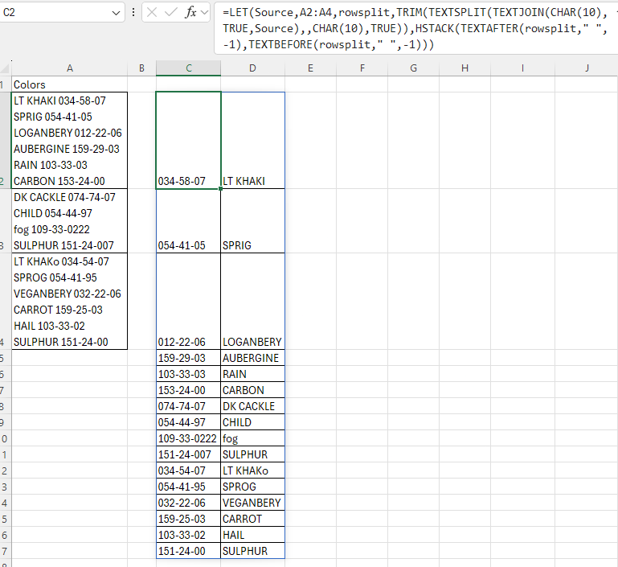Click cell showing 012-22-06
This screenshot has width=618, height=567.
(188, 302)
